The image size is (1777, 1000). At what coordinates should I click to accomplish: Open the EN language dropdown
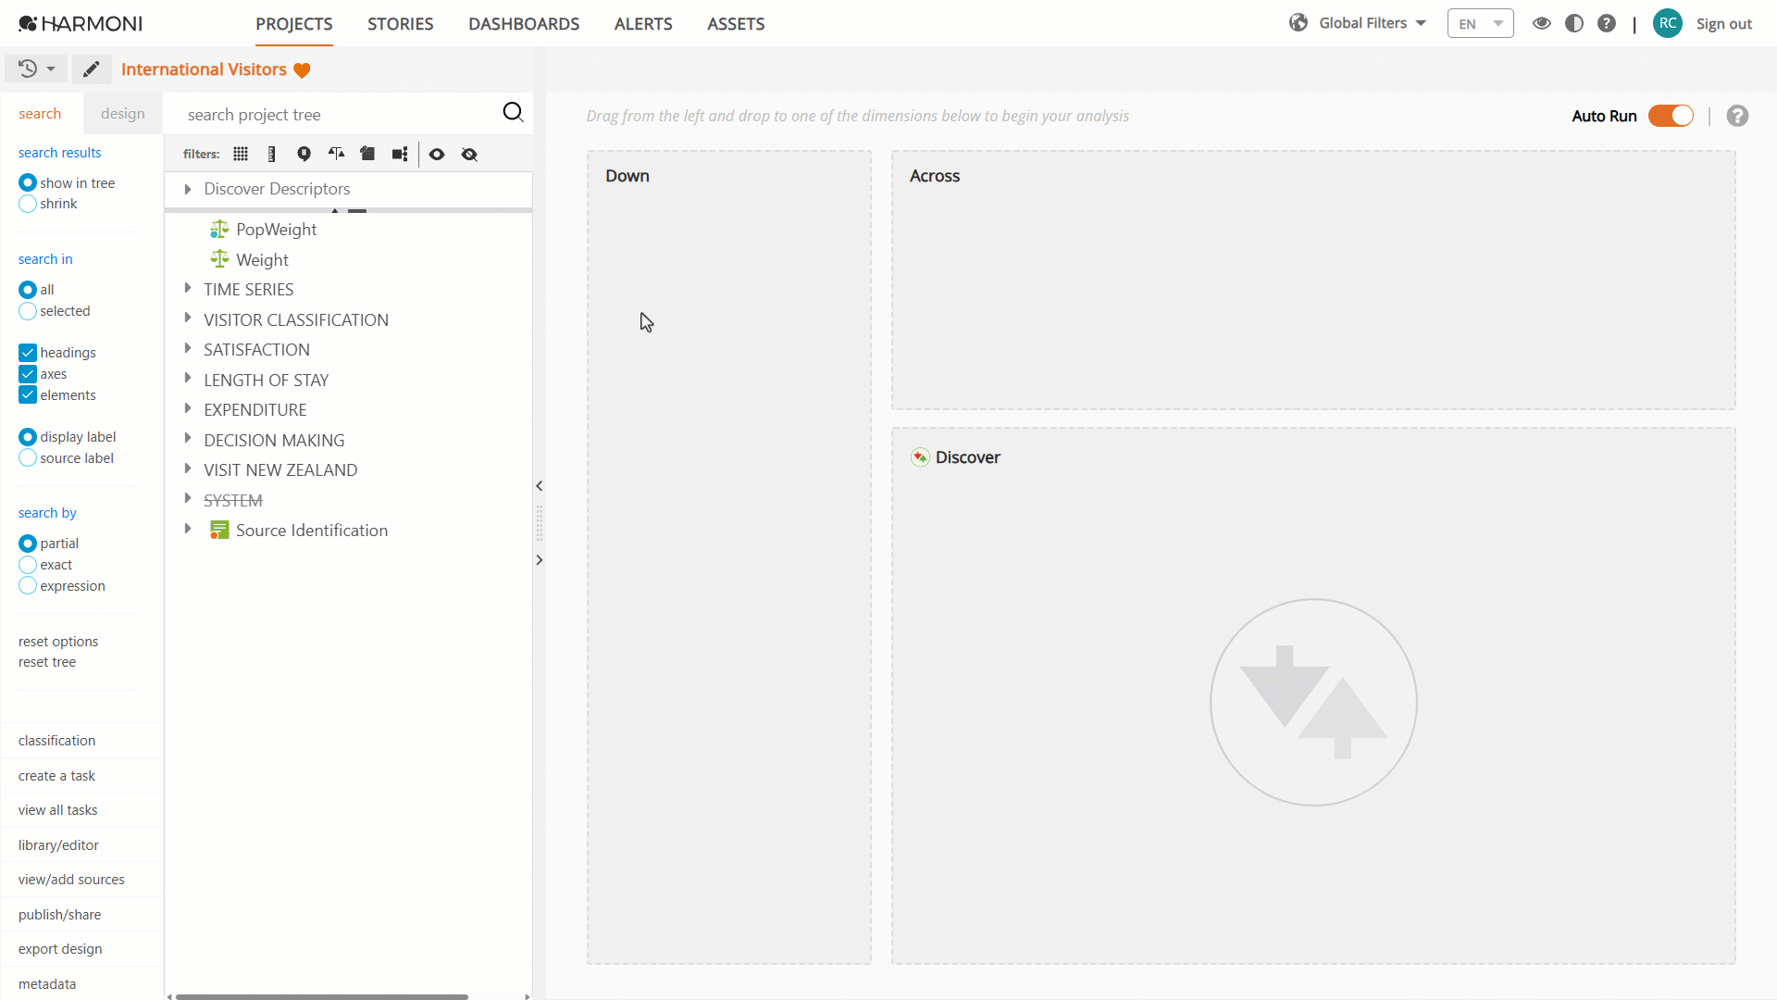pyautogui.click(x=1480, y=24)
